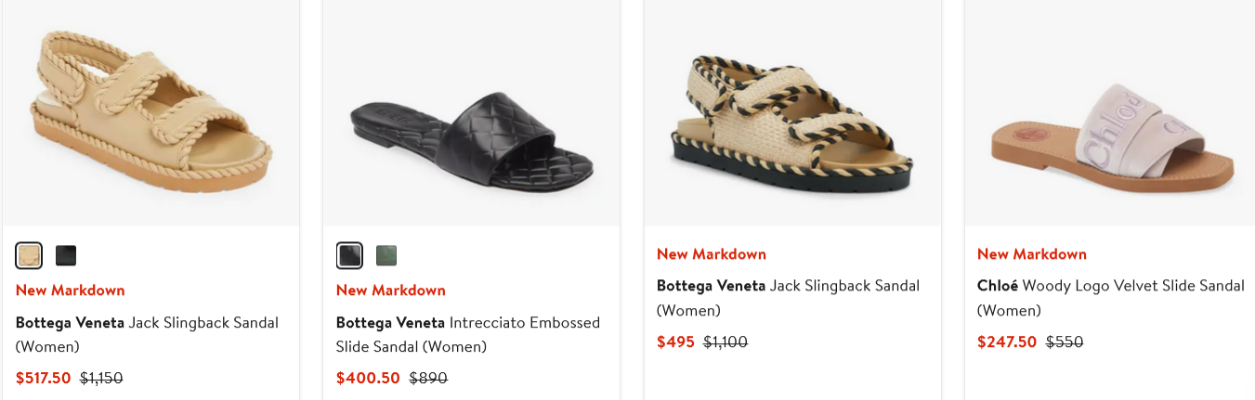Open Bottega Veneta Intrecciato Embossed Slide Sandal link

coord(467,334)
